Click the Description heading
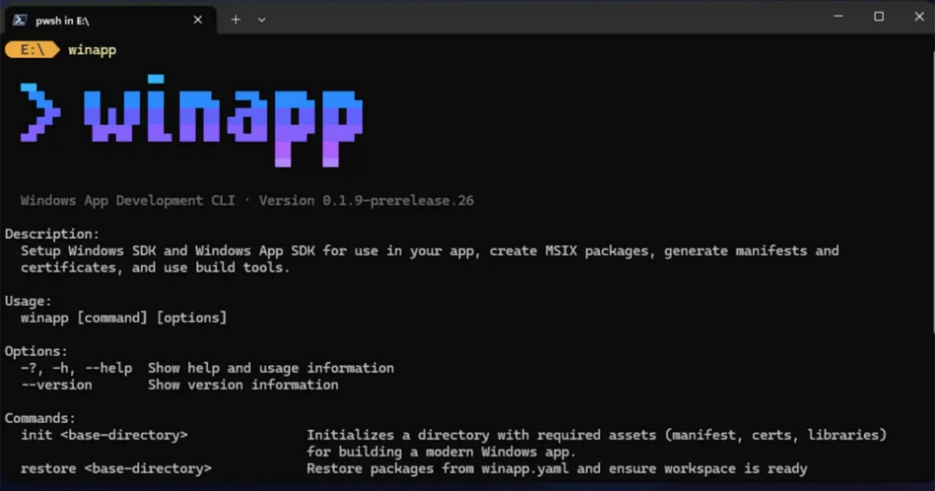 pyautogui.click(x=49, y=233)
